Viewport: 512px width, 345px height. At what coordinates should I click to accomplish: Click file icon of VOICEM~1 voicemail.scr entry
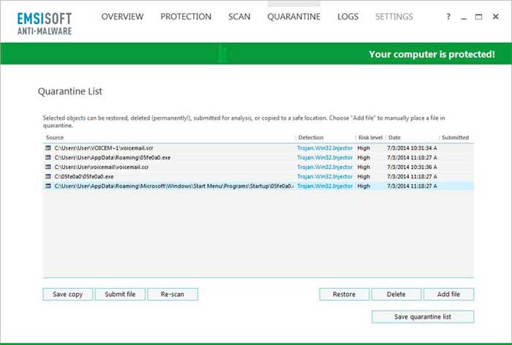pyautogui.click(x=48, y=148)
